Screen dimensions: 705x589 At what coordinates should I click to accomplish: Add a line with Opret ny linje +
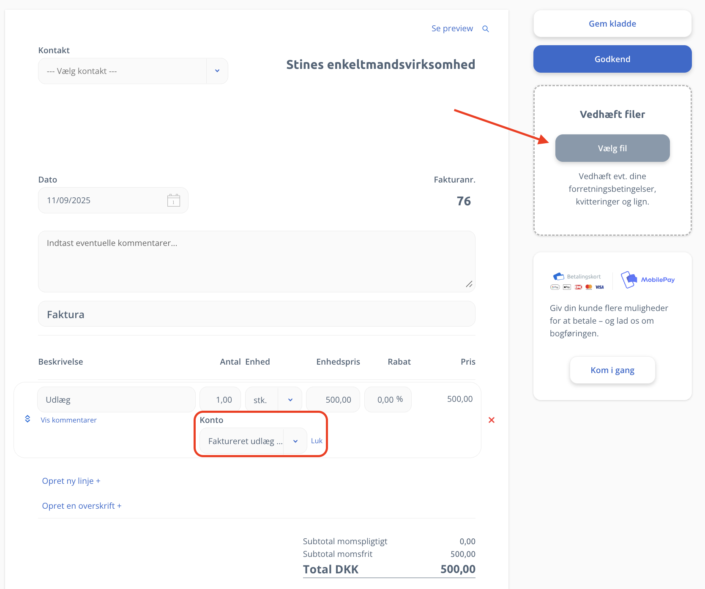click(x=71, y=481)
